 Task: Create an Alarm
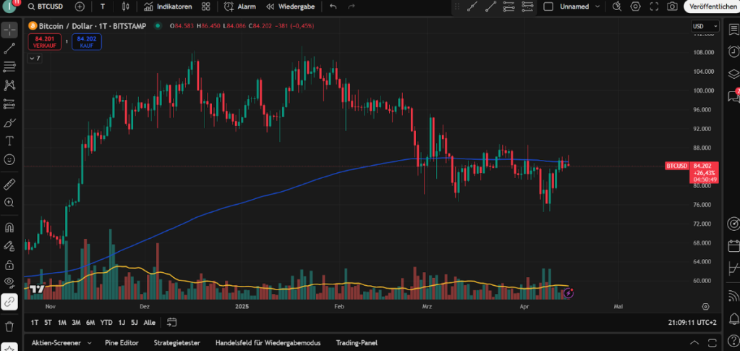click(x=239, y=7)
